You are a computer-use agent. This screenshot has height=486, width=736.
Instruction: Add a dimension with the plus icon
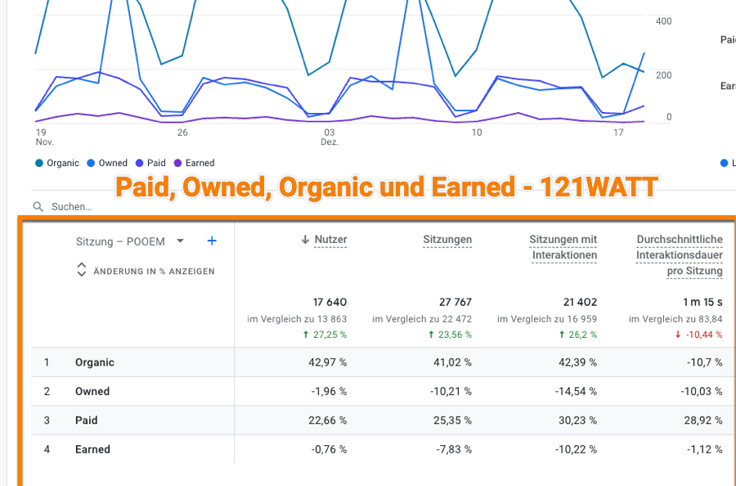[212, 241]
